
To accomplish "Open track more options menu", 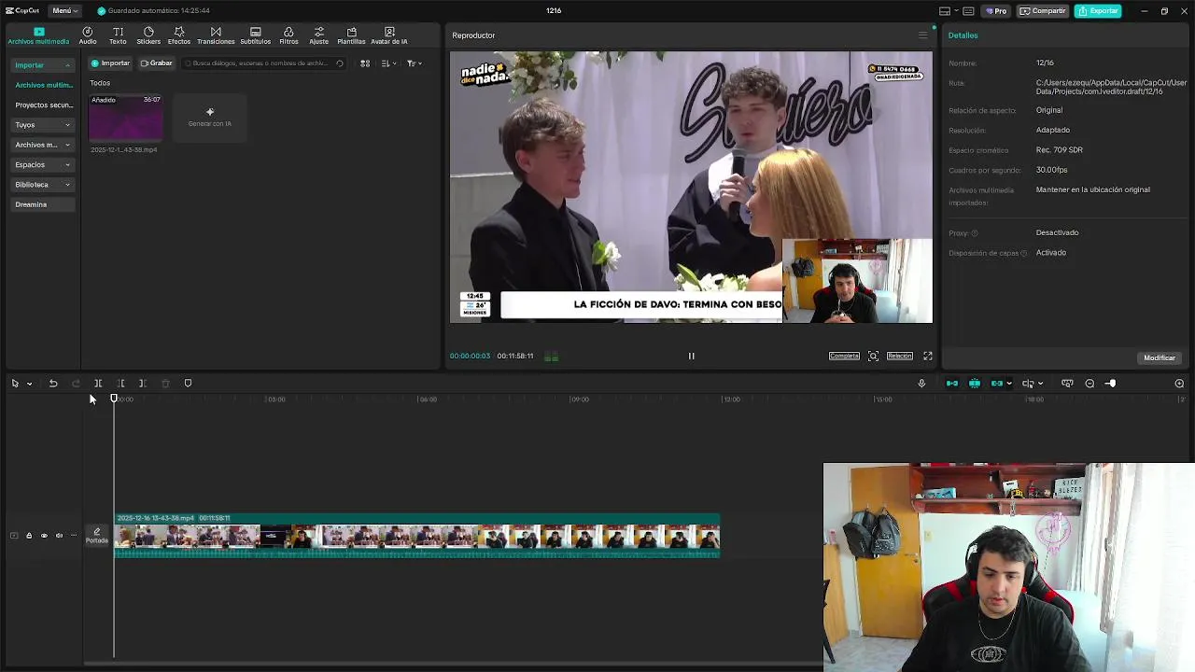I will pyautogui.click(x=74, y=536).
